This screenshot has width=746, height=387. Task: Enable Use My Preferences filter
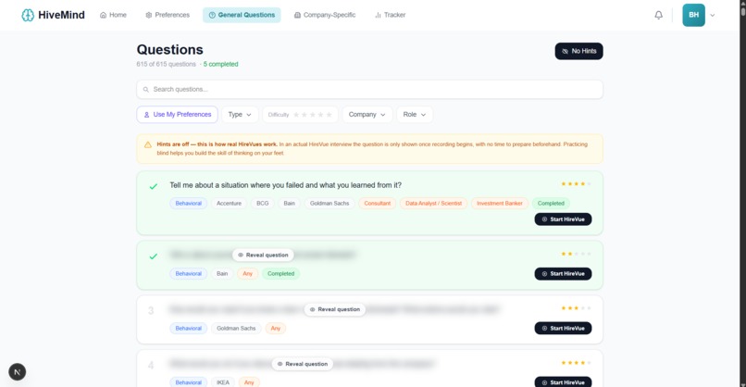[x=177, y=115]
